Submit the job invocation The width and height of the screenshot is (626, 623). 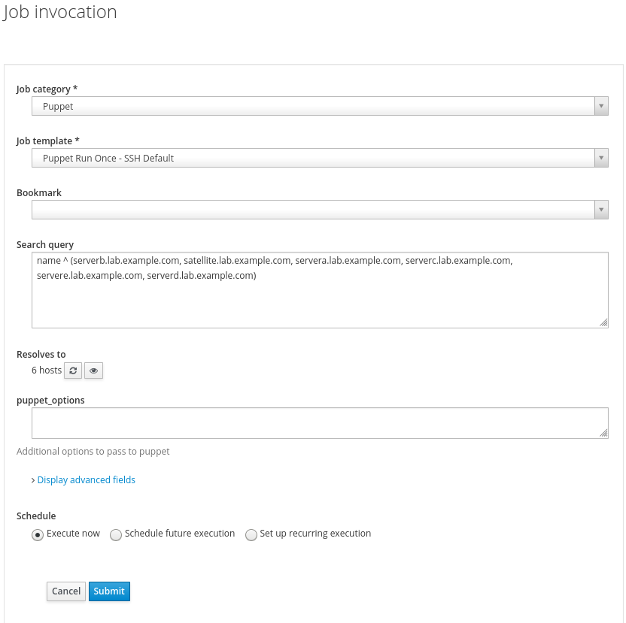[x=109, y=591]
